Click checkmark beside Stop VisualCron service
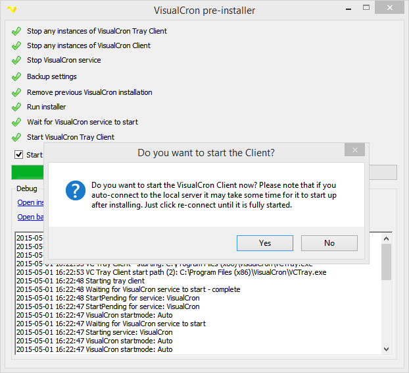This screenshot has height=373, width=409. pyautogui.click(x=16, y=61)
